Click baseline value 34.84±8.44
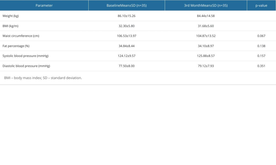 tap(127, 46)
